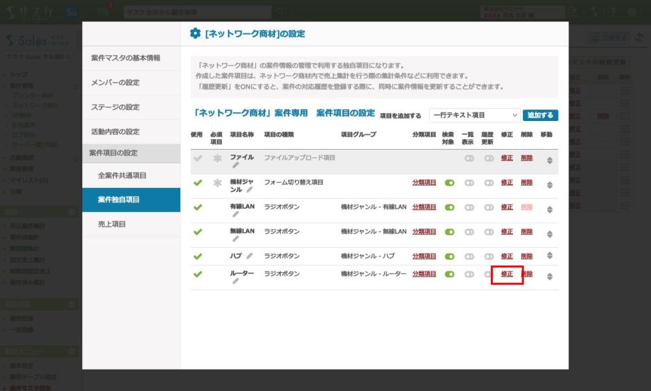Screen dimensions: 651x391
Task: Click the move handle for ルーター row
Action: pos(549,276)
